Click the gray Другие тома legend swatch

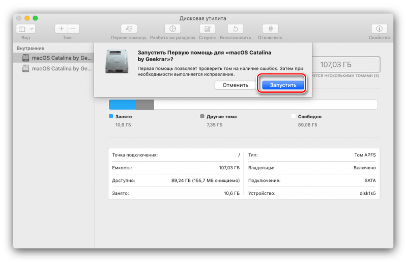tap(202, 116)
